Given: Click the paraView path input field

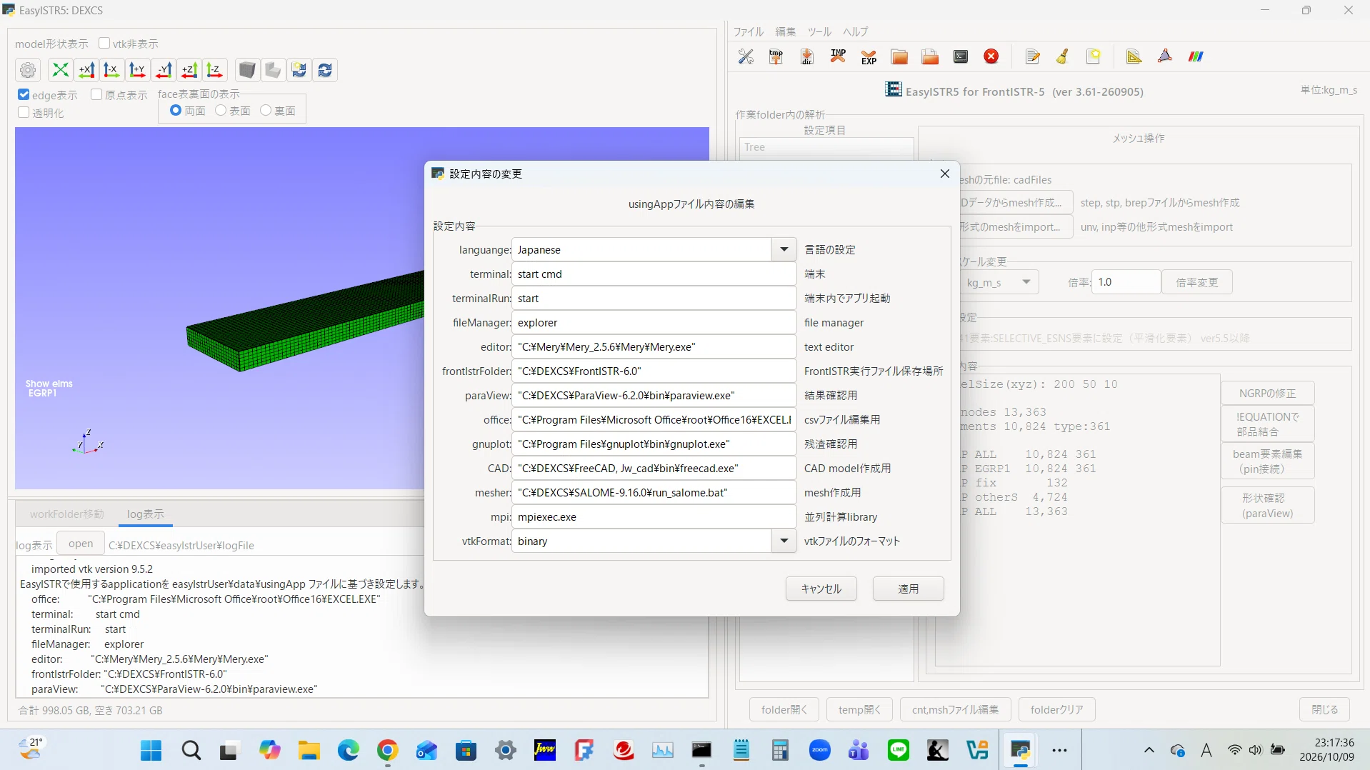Looking at the screenshot, I should tap(654, 396).
